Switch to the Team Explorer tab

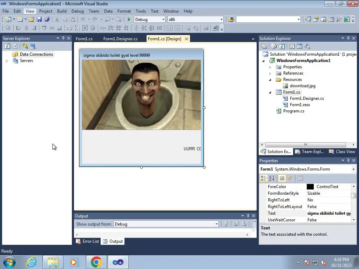[x=310, y=152]
